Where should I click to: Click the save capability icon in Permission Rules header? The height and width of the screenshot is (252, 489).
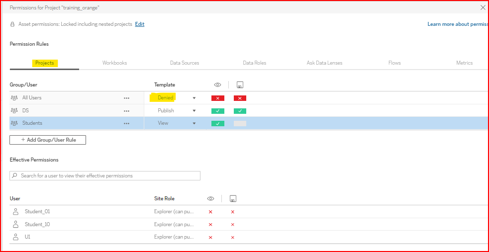coord(240,85)
